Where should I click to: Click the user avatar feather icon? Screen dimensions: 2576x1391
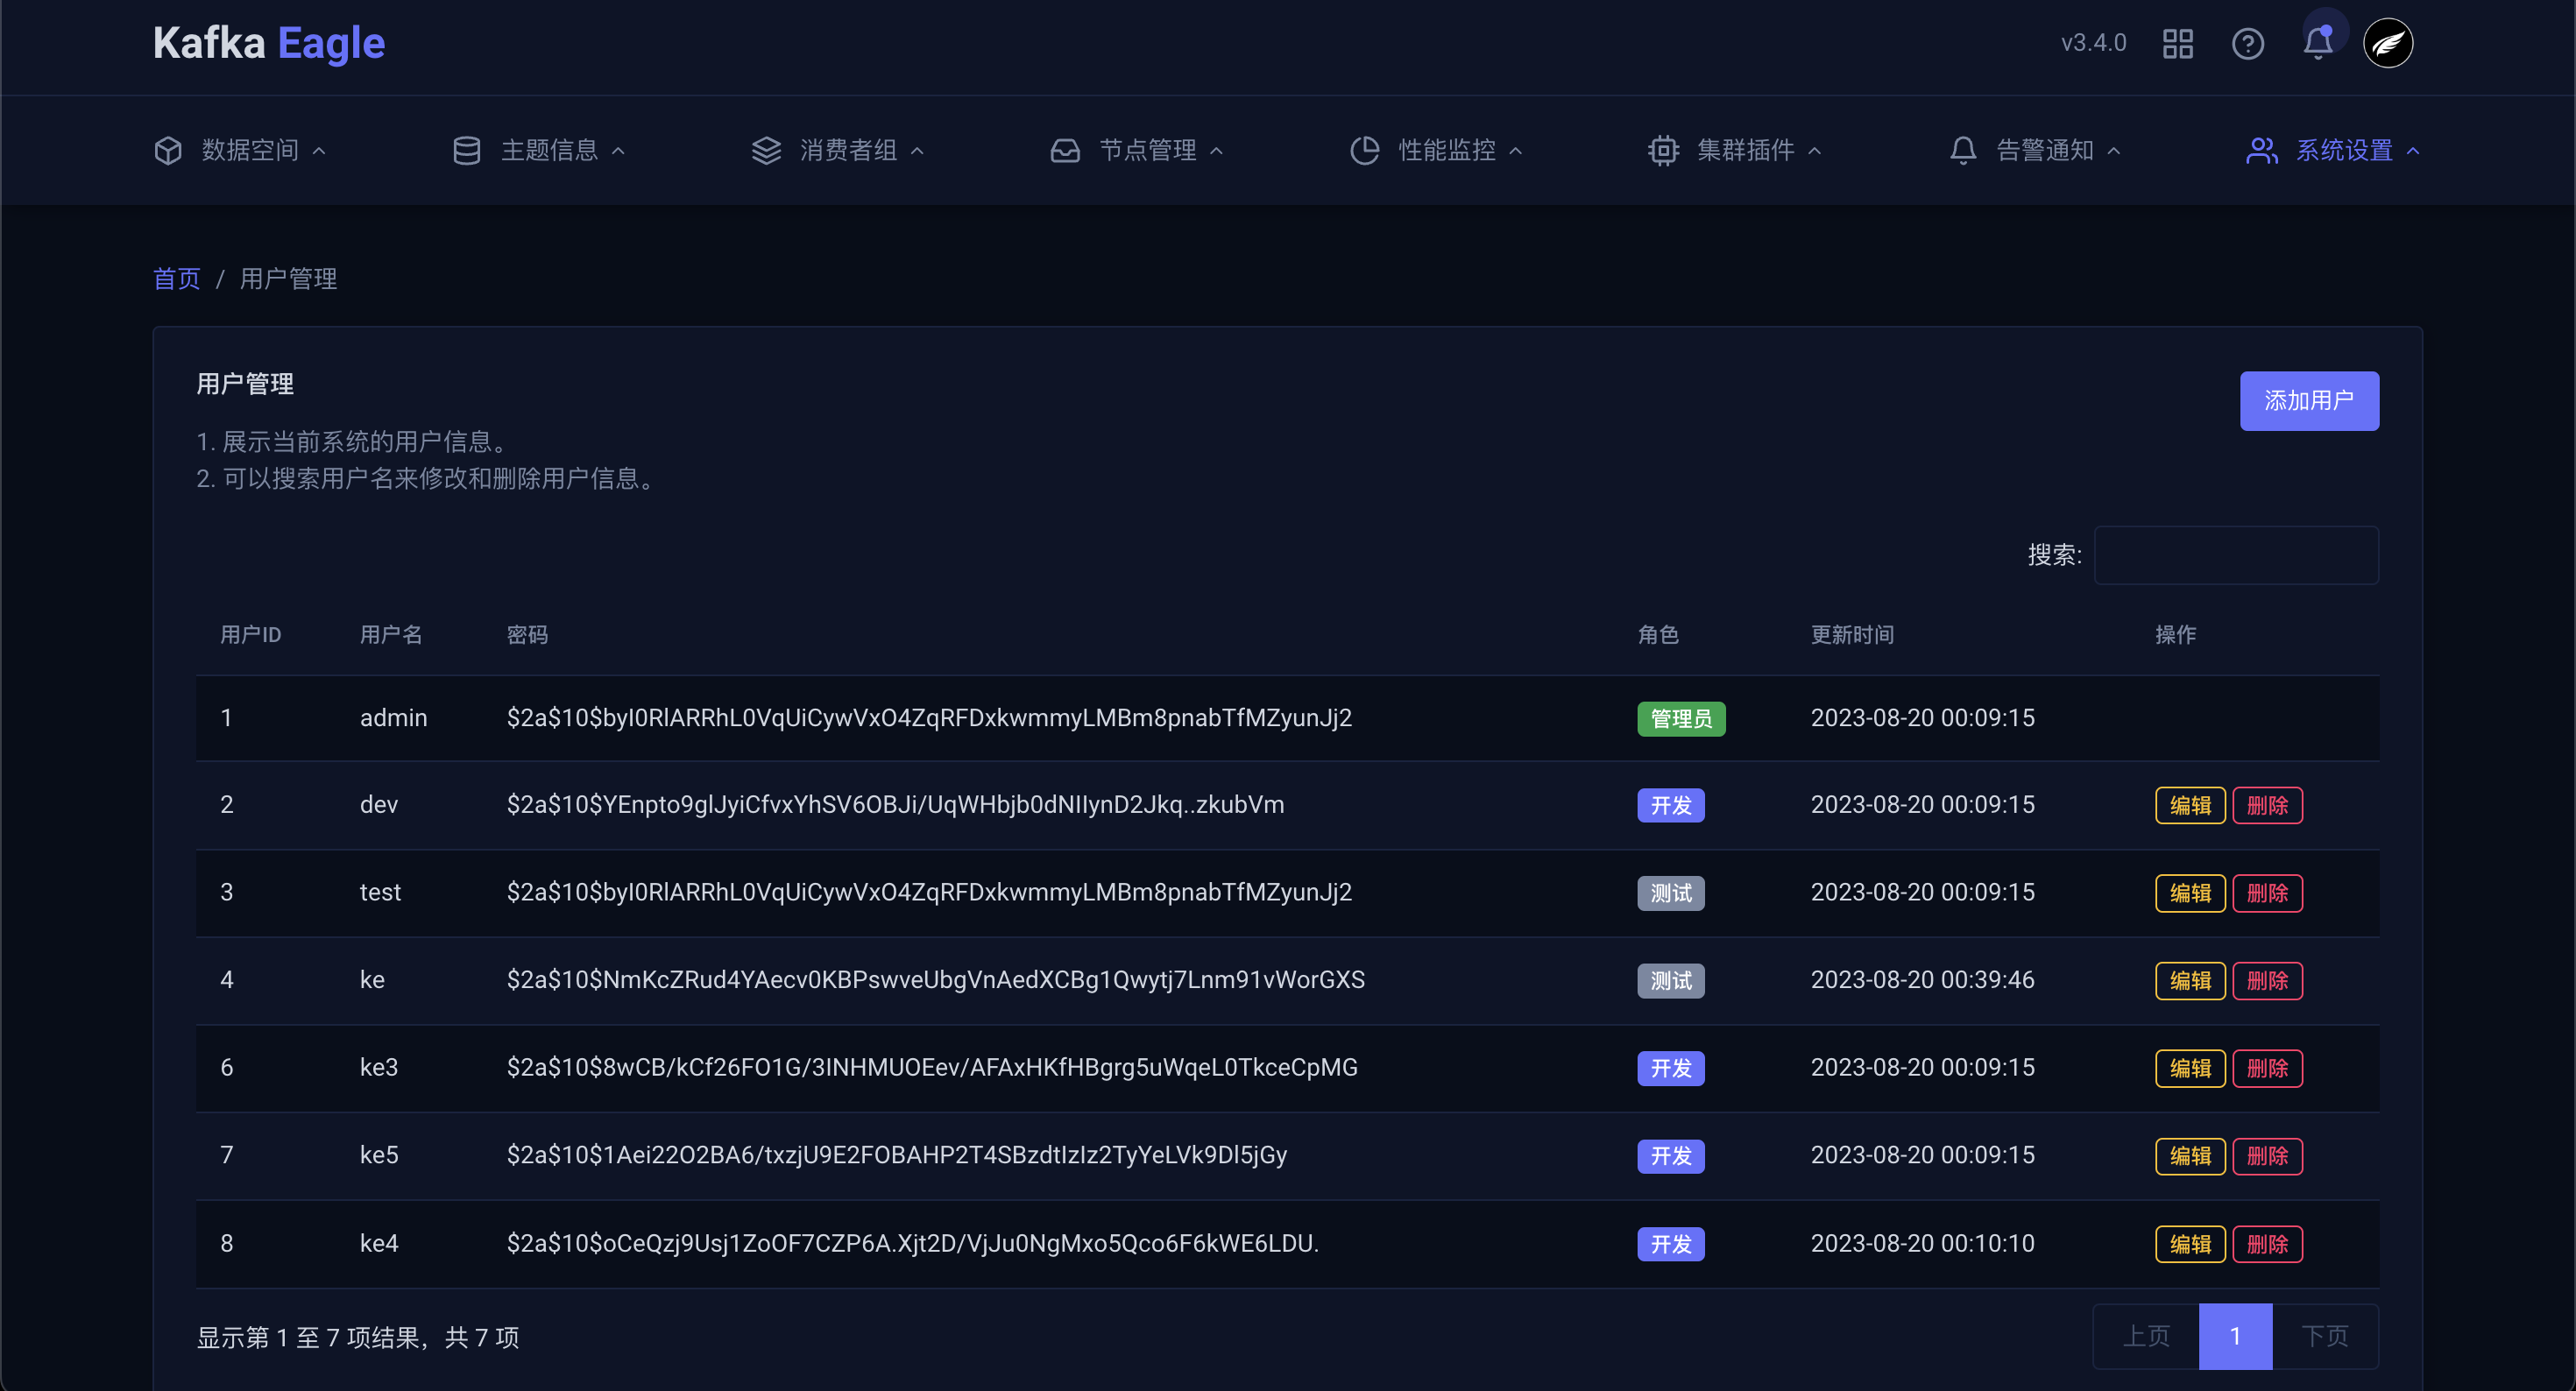2387,44
